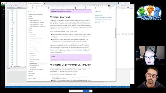Open Orchestrations in sidebar

coord(32,36)
